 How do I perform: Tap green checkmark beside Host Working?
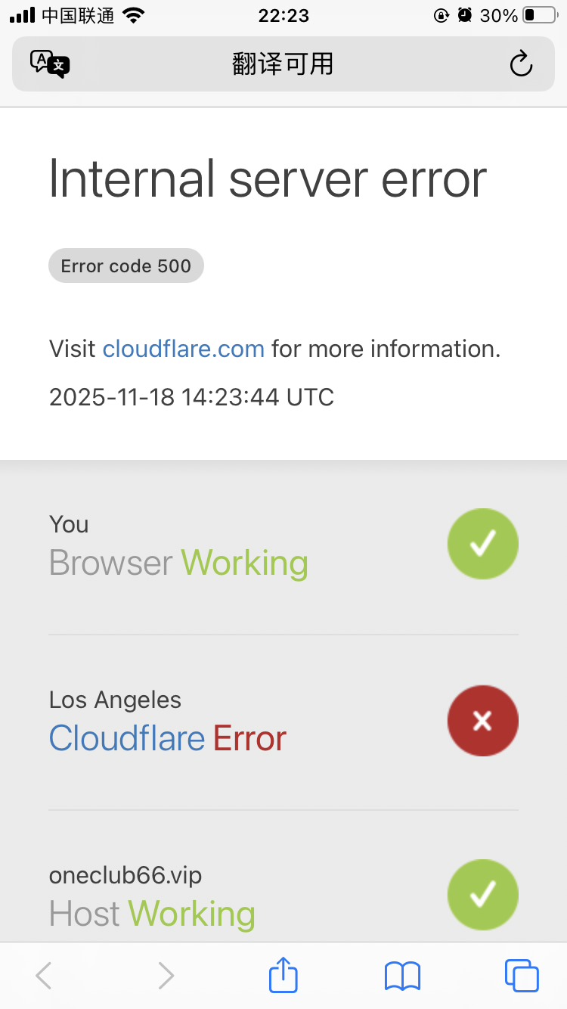[x=482, y=895]
